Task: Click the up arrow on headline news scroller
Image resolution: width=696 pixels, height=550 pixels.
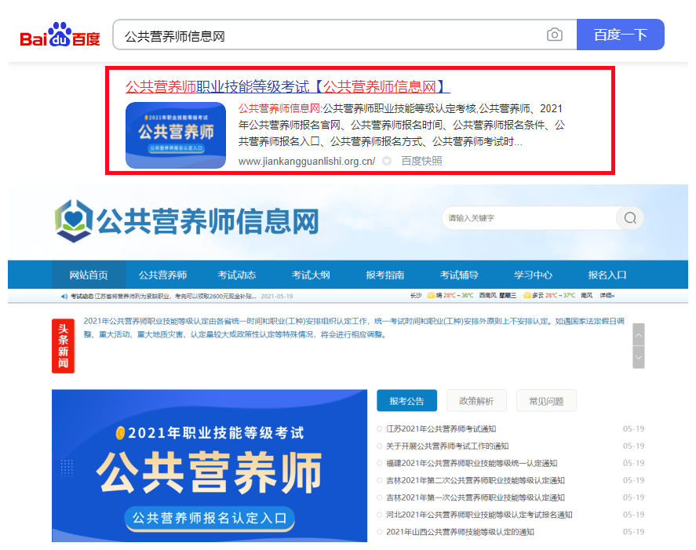Action: (639, 335)
